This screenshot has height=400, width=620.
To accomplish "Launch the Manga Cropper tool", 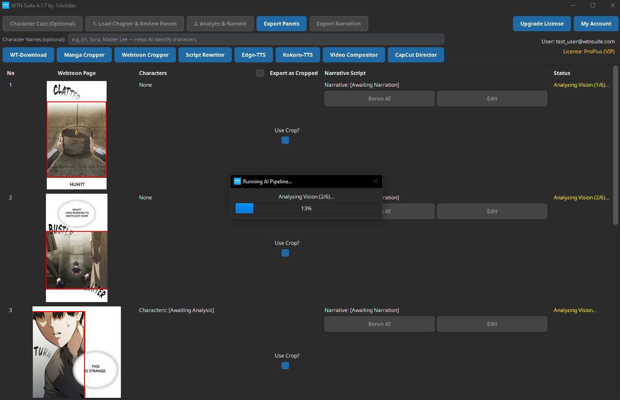I will click(x=84, y=55).
